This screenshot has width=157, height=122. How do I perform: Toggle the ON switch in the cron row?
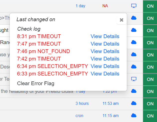click(150, 116)
